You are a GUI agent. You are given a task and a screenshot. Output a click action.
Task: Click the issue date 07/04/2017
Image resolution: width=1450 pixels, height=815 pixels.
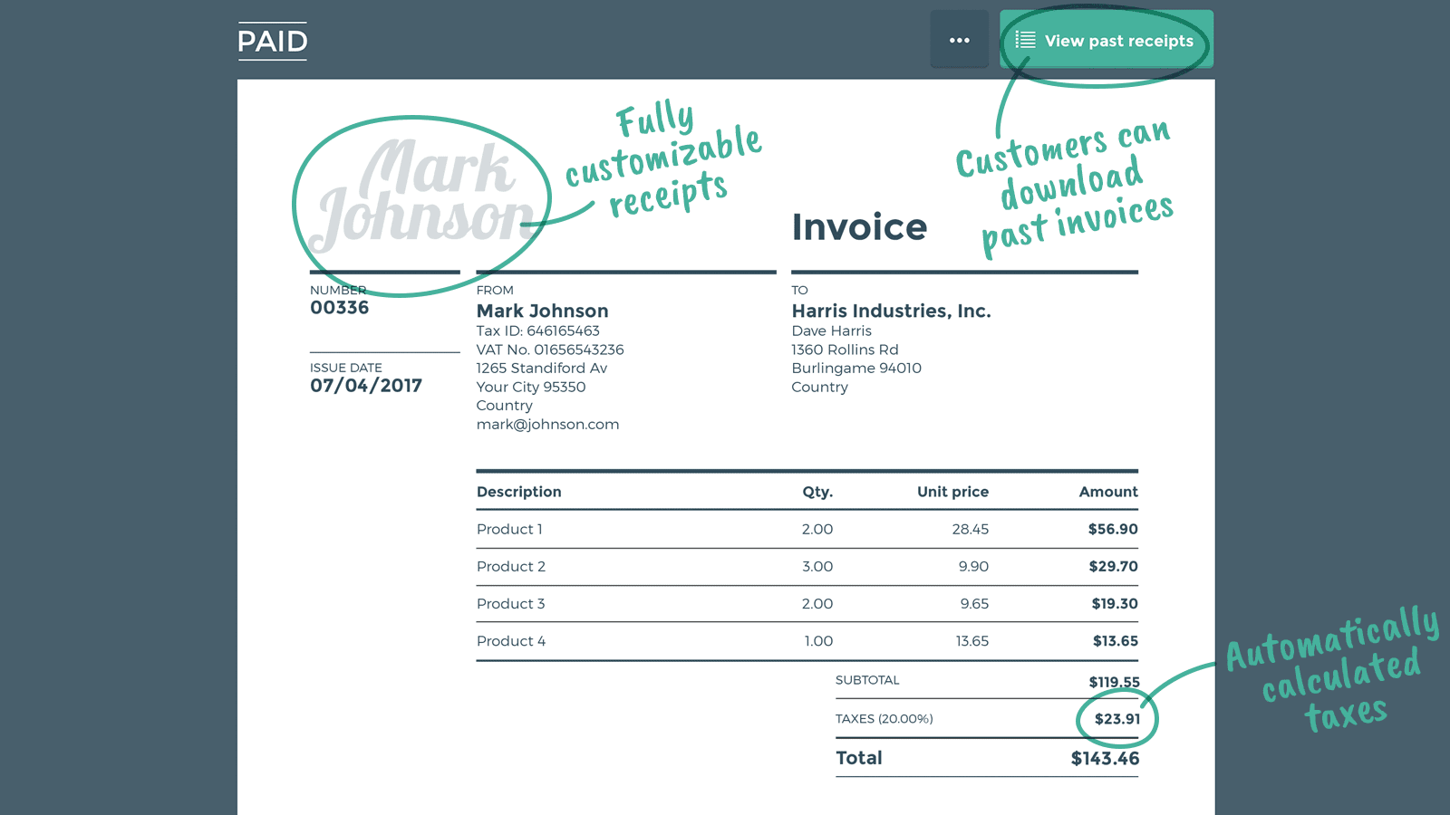coord(366,386)
